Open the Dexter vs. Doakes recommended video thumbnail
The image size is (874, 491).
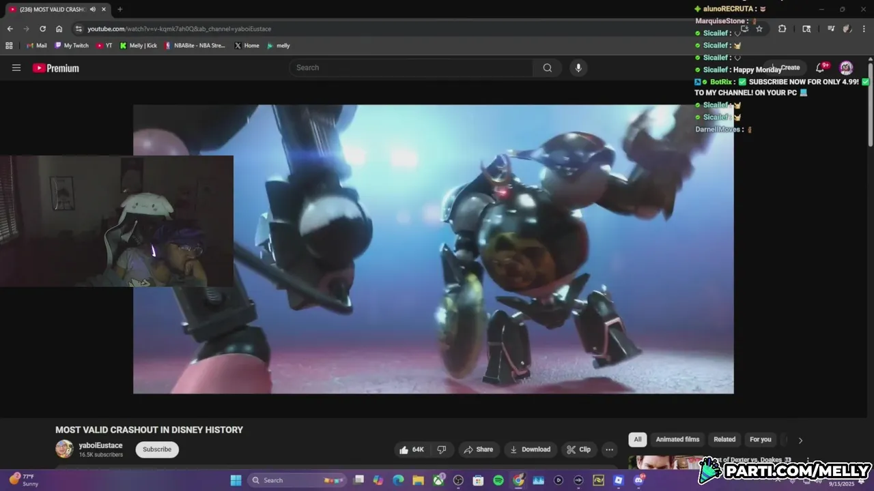(x=666, y=463)
